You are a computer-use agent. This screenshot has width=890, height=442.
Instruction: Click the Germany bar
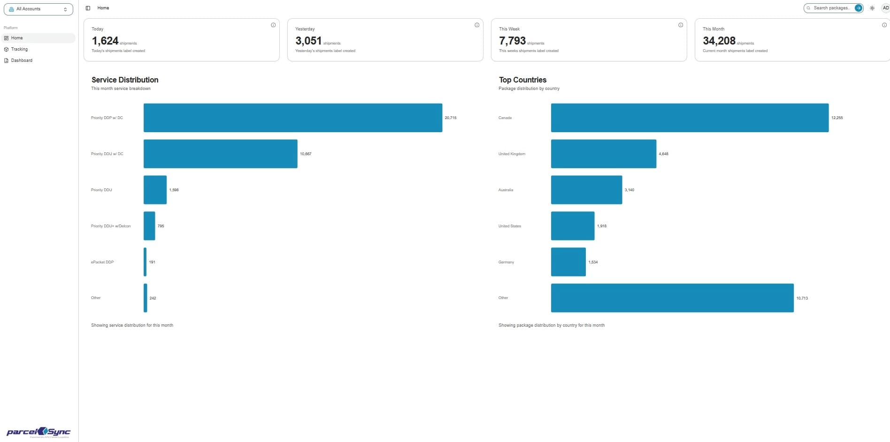[568, 262]
